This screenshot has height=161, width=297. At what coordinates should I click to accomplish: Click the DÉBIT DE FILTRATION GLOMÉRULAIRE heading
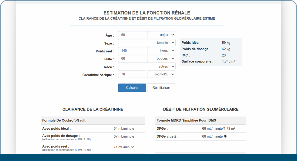[200, 109]
